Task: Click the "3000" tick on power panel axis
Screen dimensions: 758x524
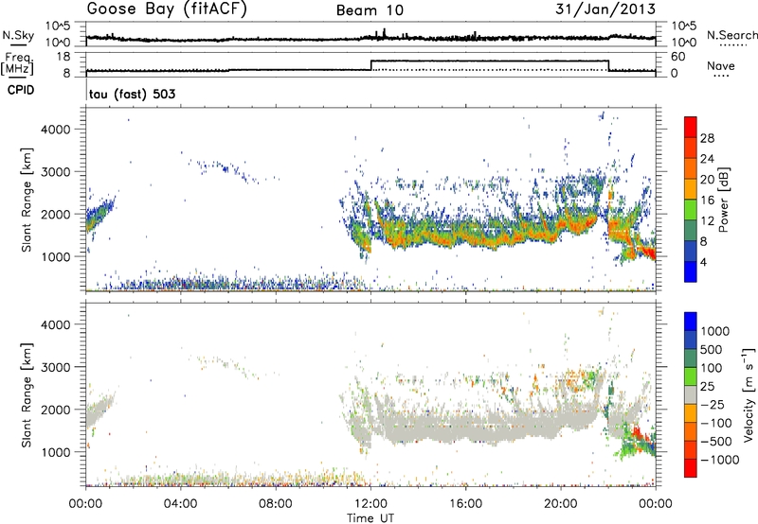Action: 56,172
